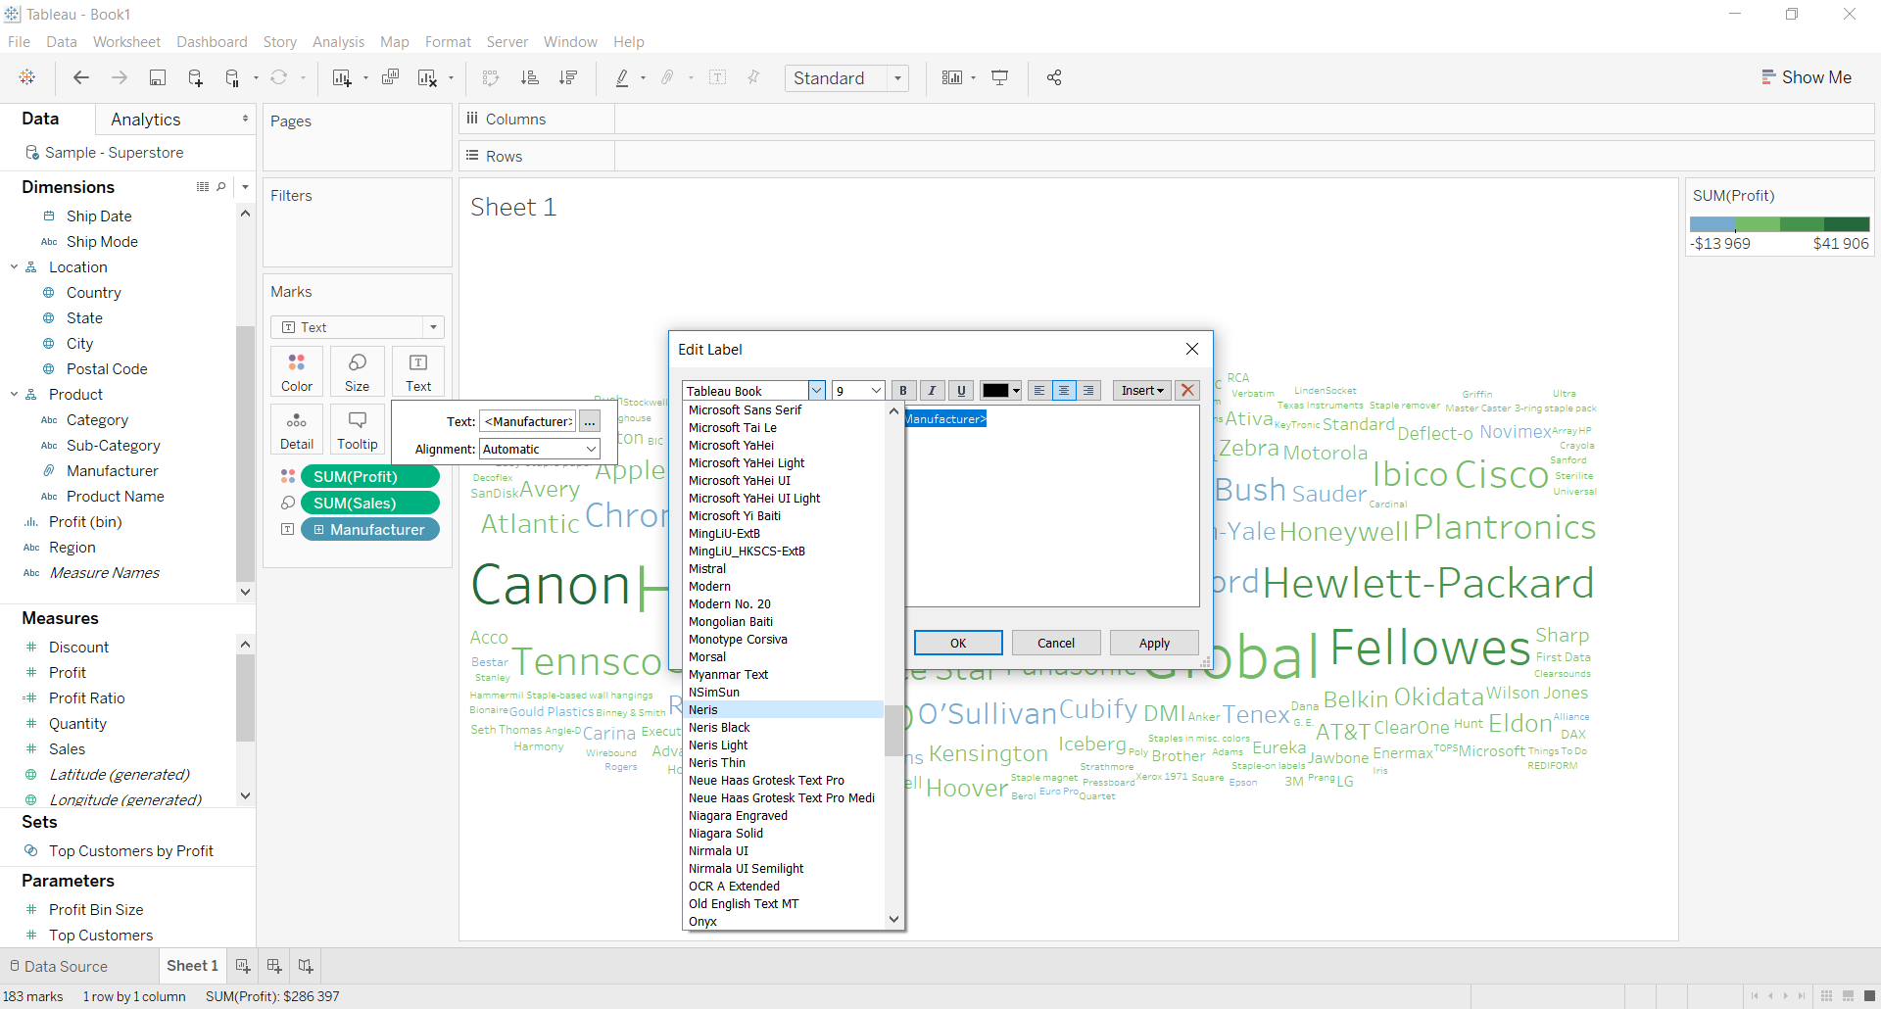Open the Tooltip marks card

(357, 429)
